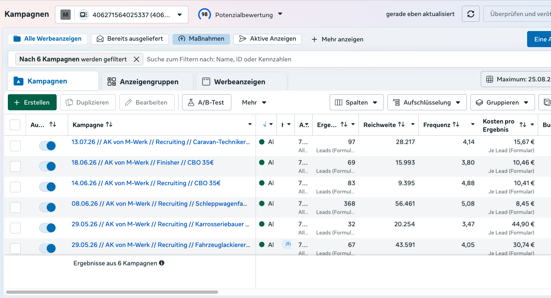Click the account avatar M icon

tap(66, 15)
